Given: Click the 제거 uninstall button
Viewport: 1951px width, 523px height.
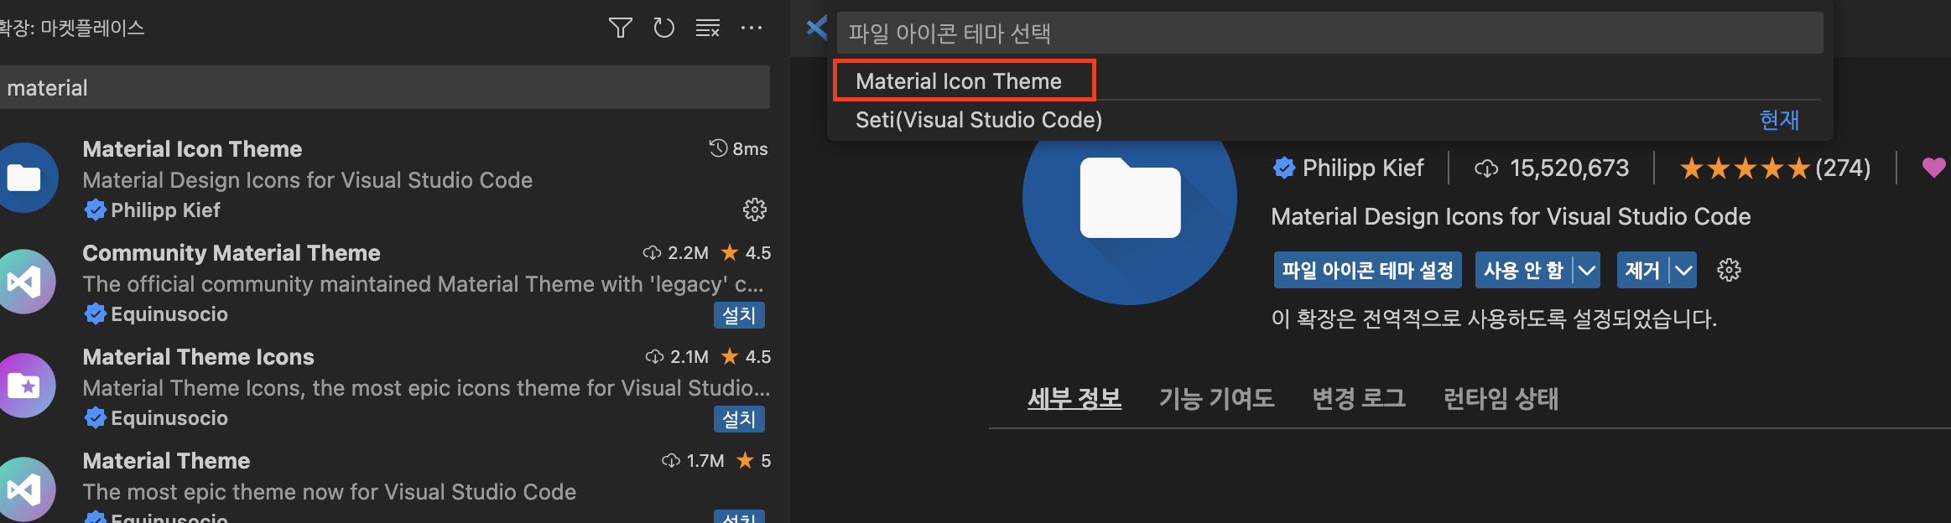Looking at the screenshot, I should pos(1642,270).
